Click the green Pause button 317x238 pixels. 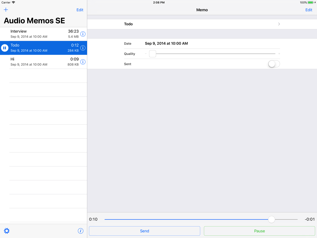[259, 231]
